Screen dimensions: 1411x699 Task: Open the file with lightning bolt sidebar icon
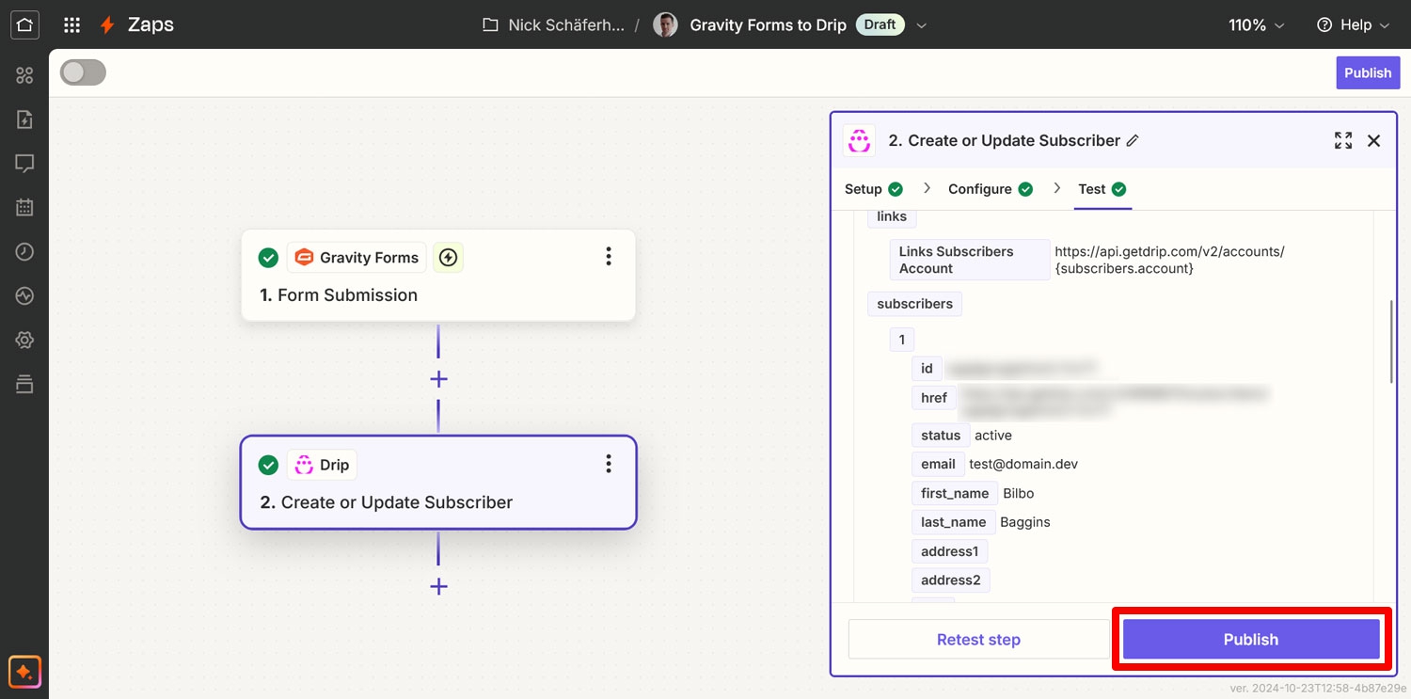[x=24, y=119]
